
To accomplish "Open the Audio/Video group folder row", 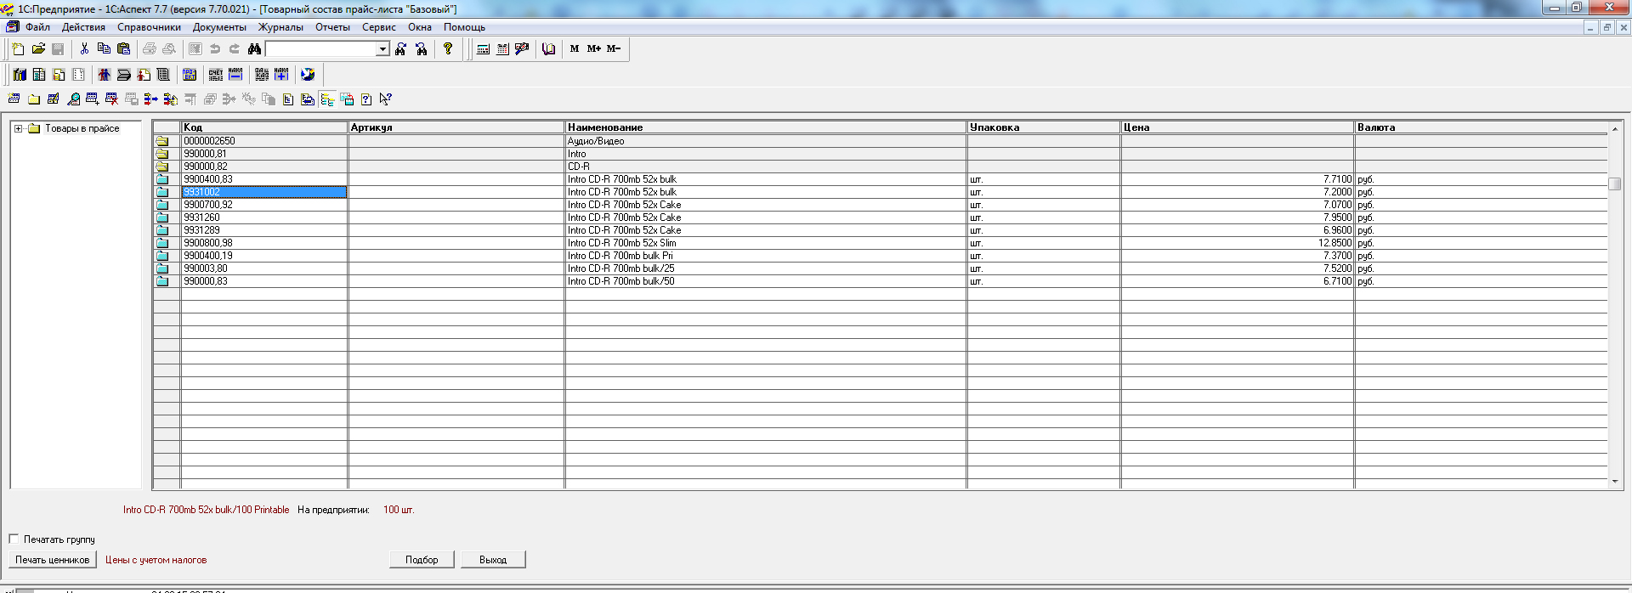I will pyautogui.click(x=595, y=141).
